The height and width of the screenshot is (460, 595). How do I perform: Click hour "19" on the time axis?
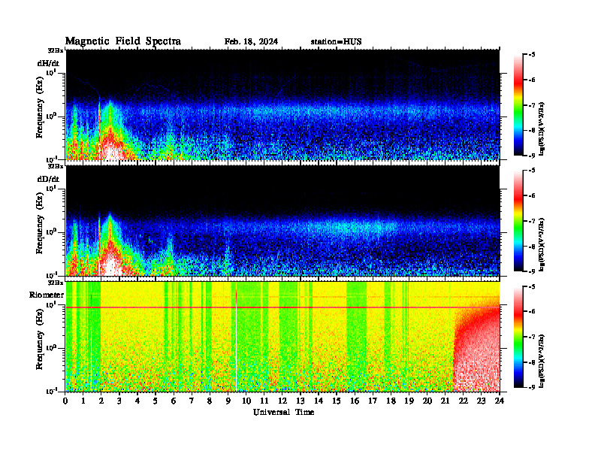click(409, 401)
